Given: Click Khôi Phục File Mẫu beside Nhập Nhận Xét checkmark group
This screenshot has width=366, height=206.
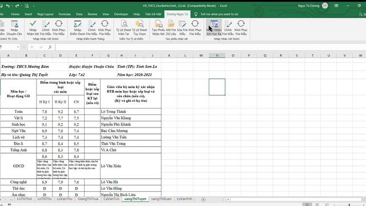Looking at the screenshot, I should tap(58, 27).
